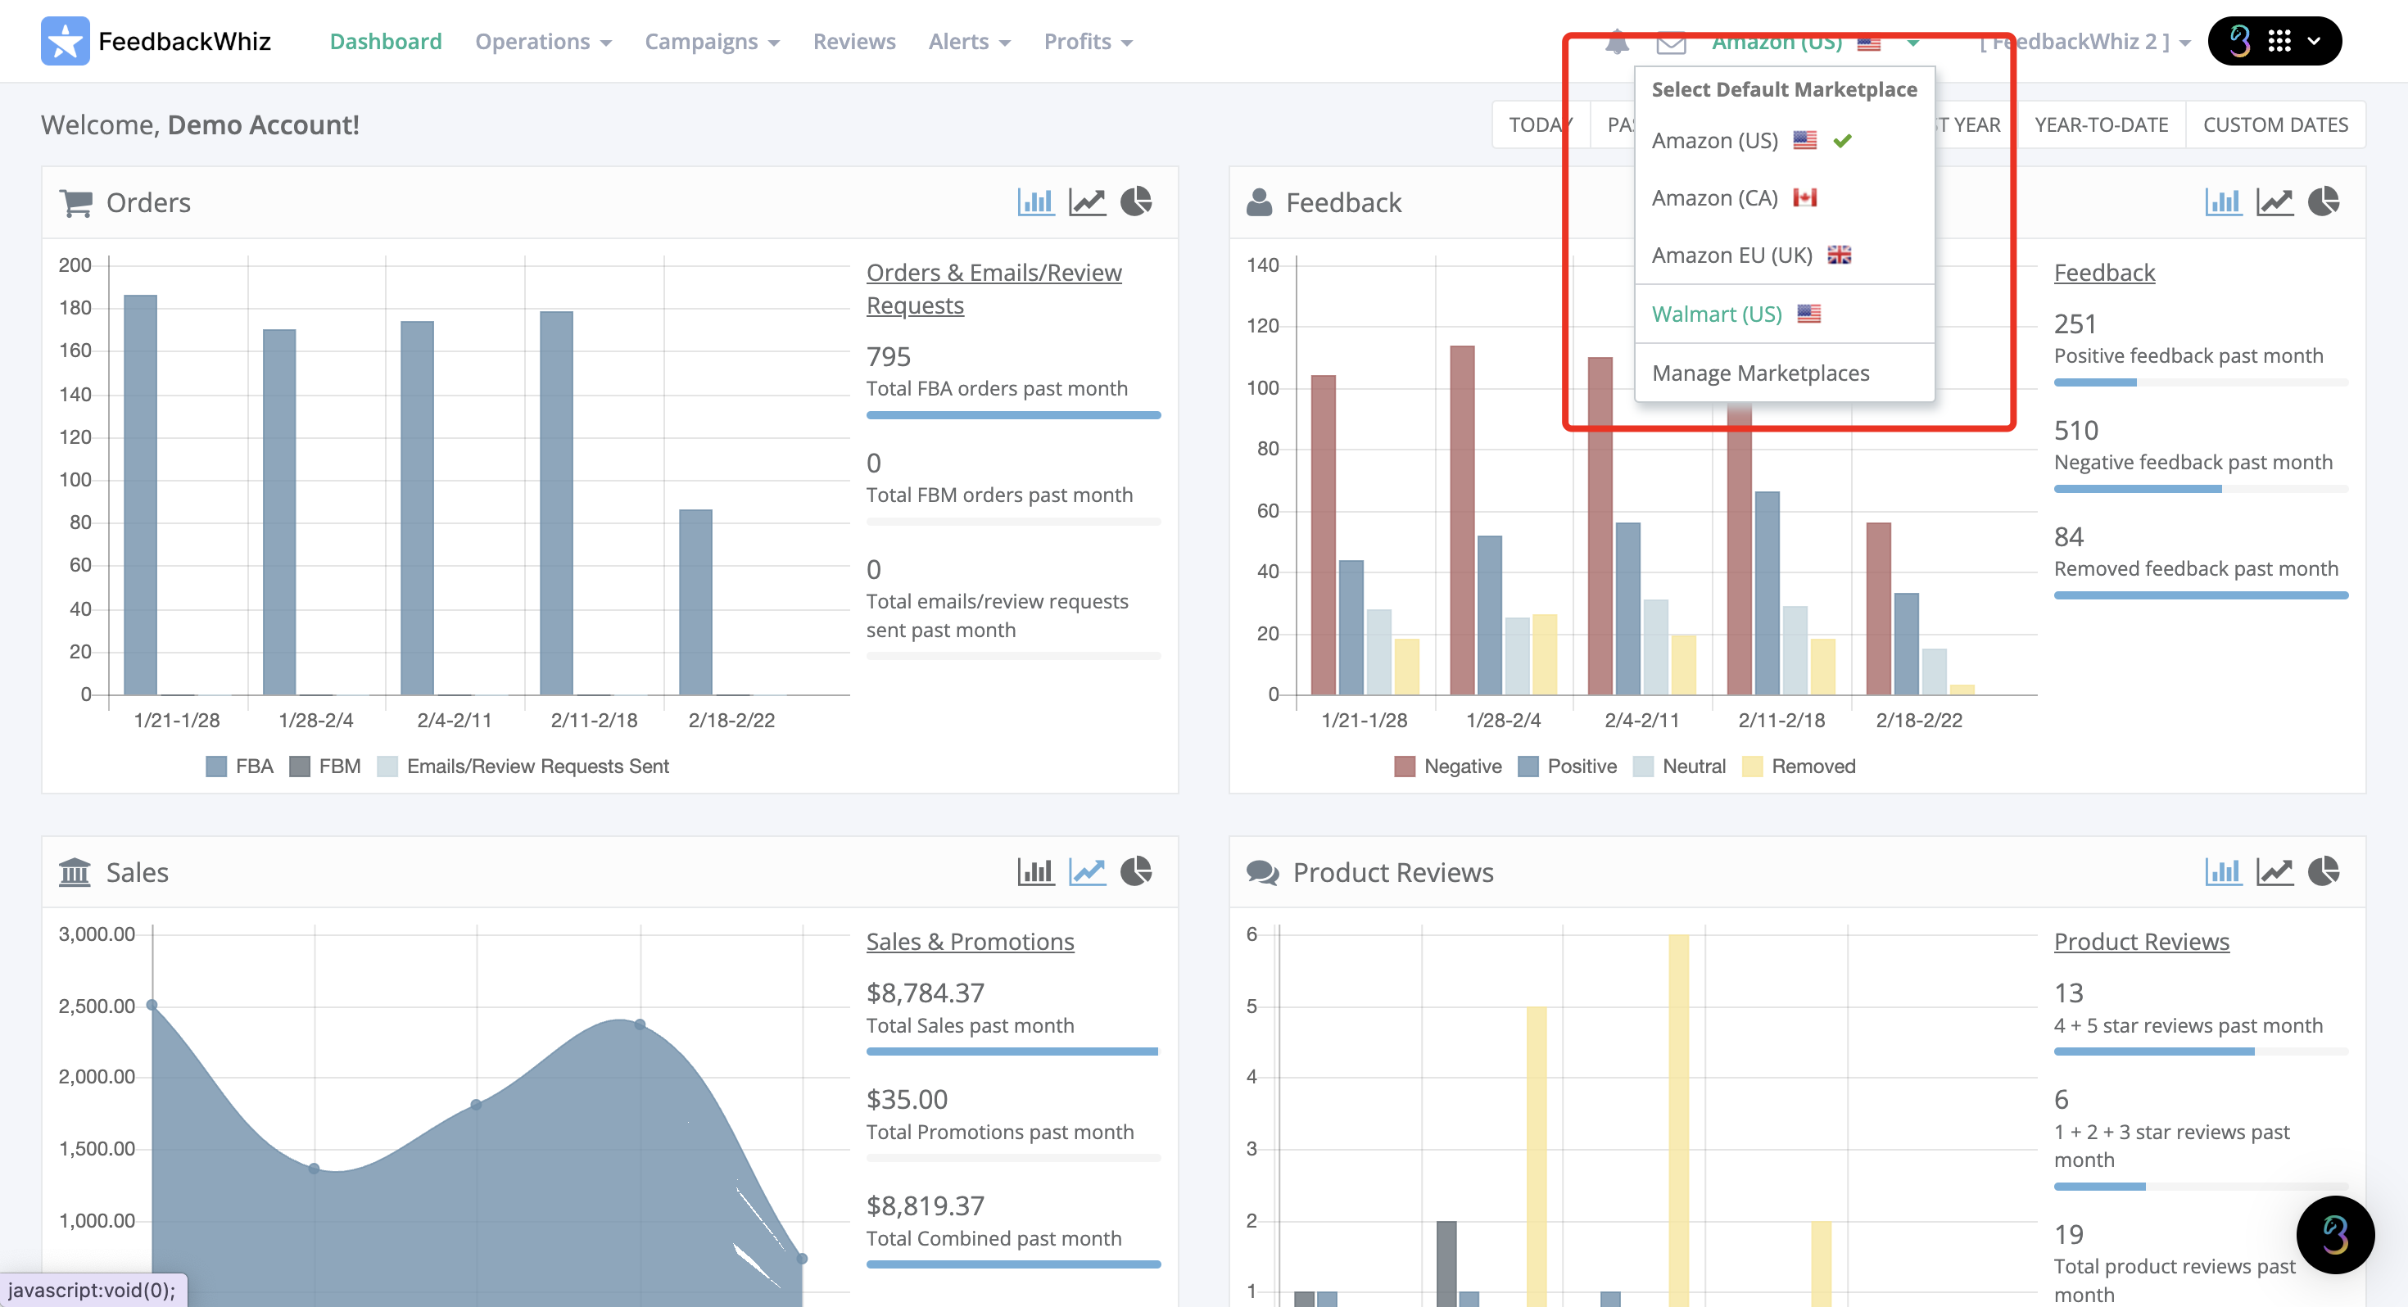Click the 1/28-2/4 negative feedback bar
This screenshot has width=2408, height=1307.
pos(1462,520)
